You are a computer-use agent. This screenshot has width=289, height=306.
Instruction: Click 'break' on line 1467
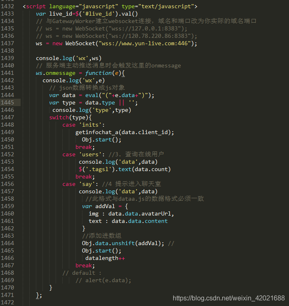(x=84, y=266)
